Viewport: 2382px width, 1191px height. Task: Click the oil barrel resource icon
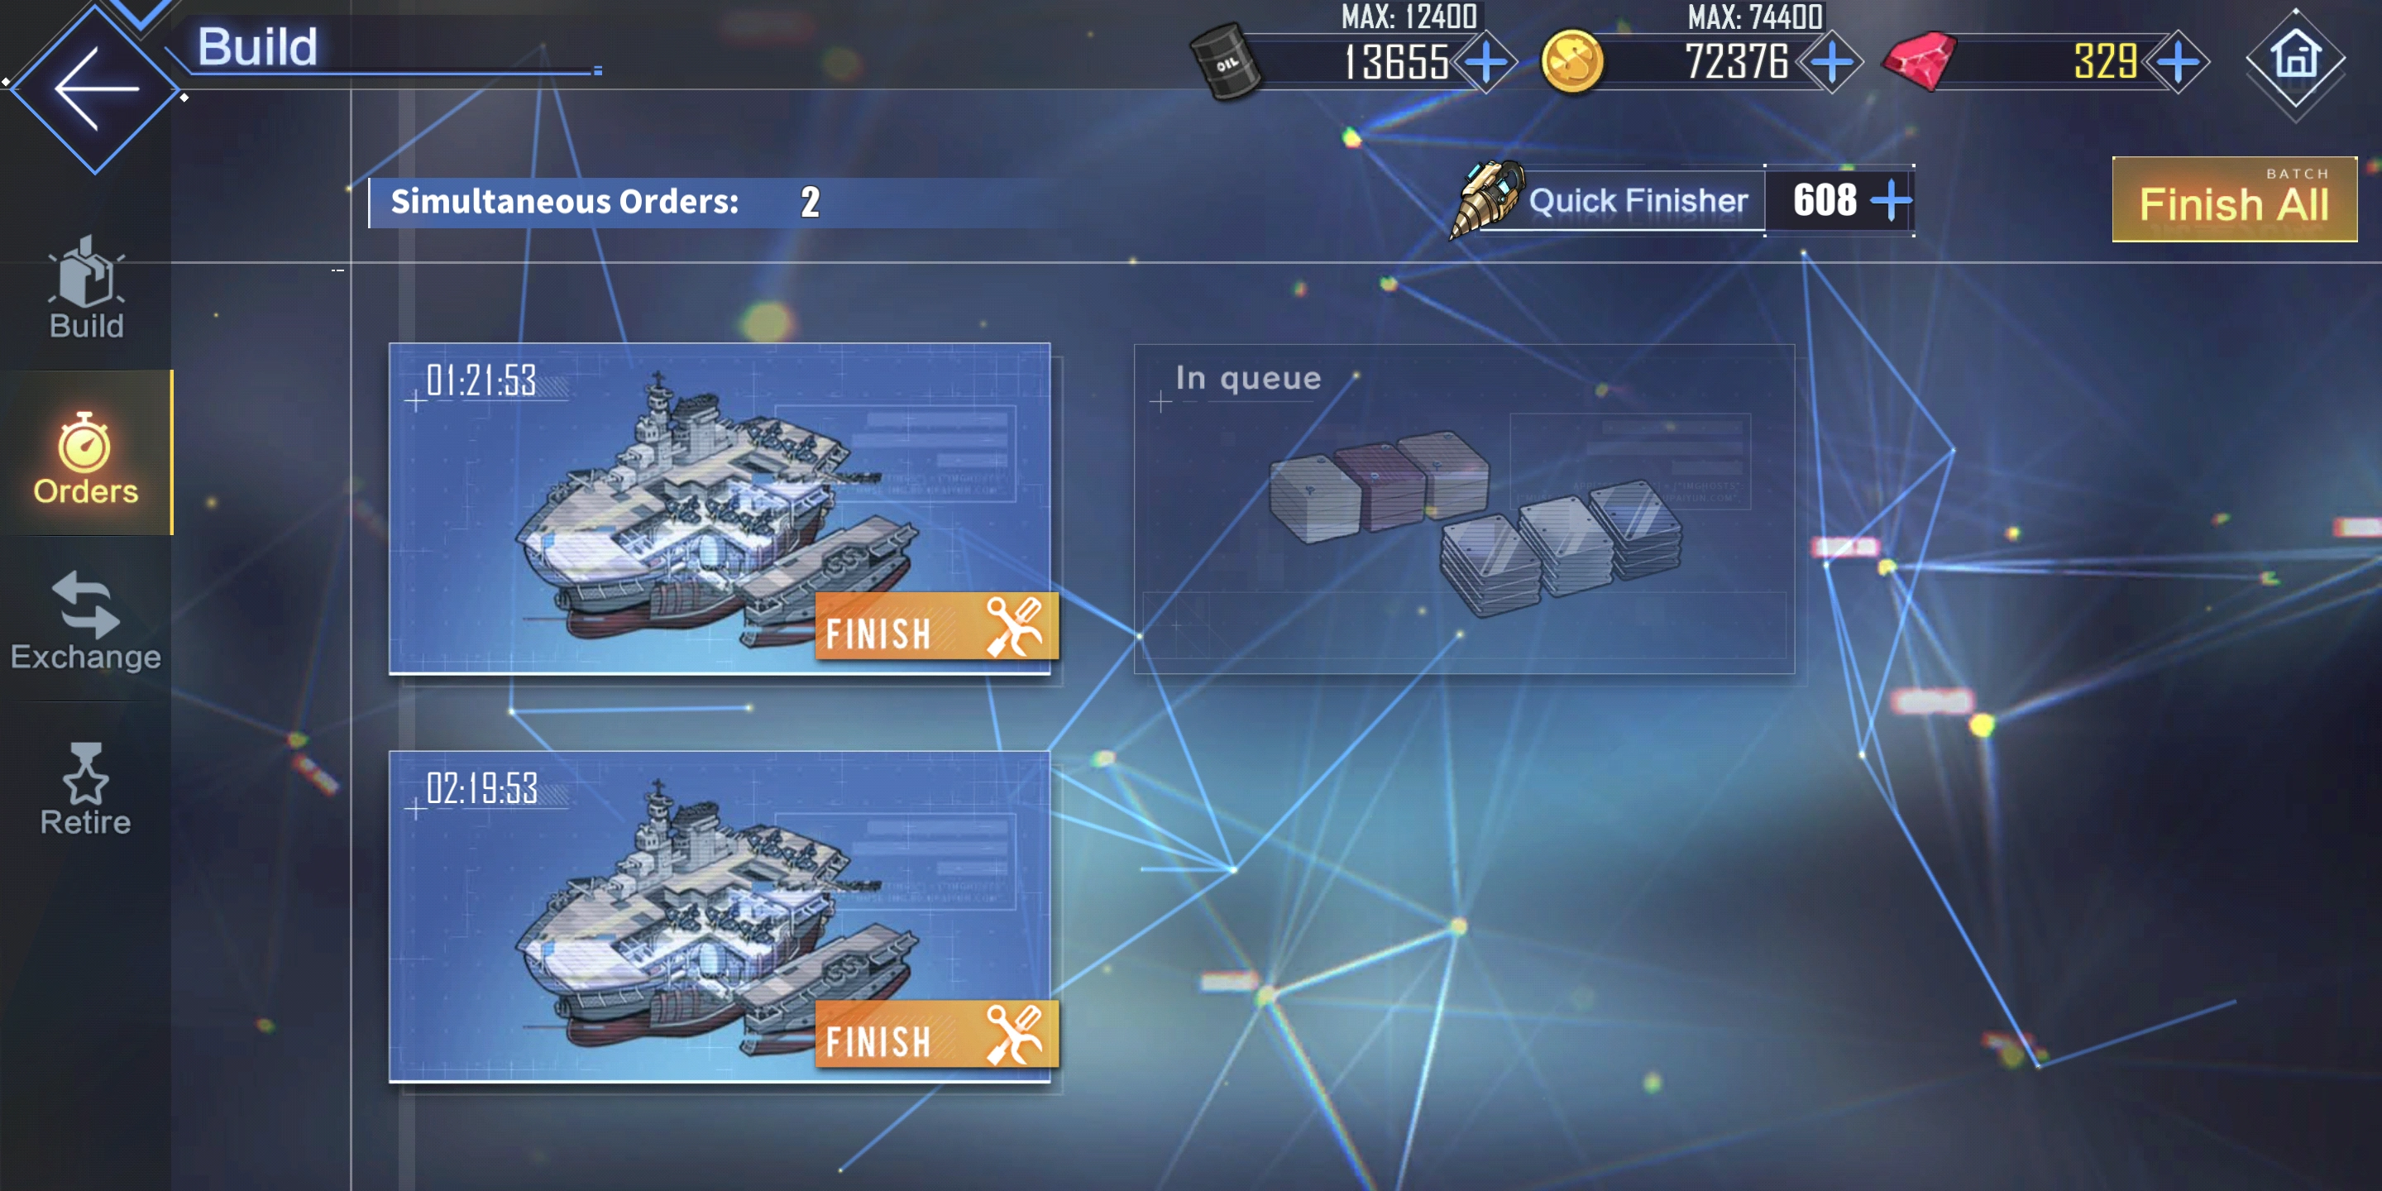[1225, 63]
